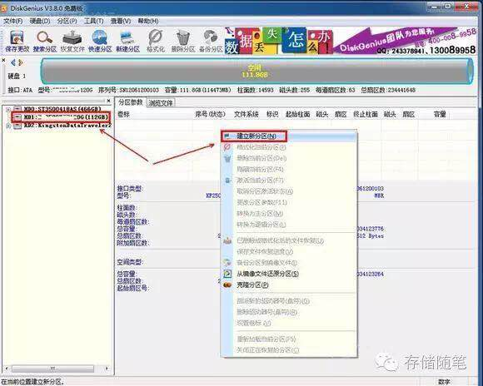Image resolution: width=483 pixels, height=386 pixels.
Task: Click the 删除分区 delete partition trash icon
Action: (x=183, y=42)
